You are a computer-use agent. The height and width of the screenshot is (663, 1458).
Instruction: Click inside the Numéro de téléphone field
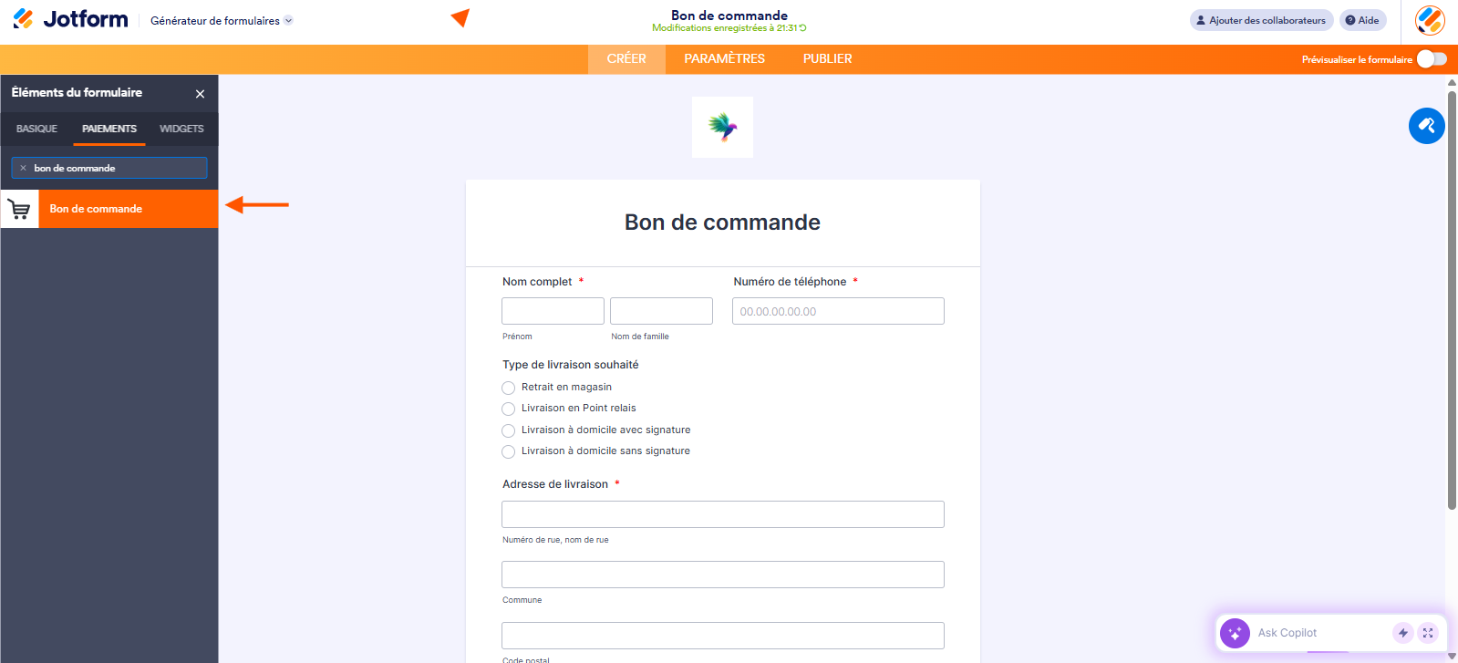(x=837, y=311)
